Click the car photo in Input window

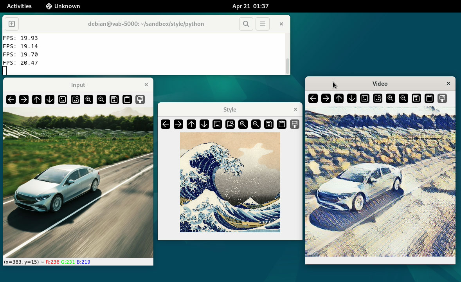tap(78, 183)
